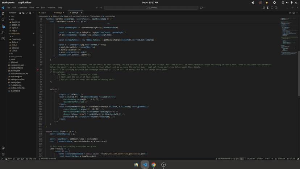Toggle the Primary Side Bar layout button

268,8
